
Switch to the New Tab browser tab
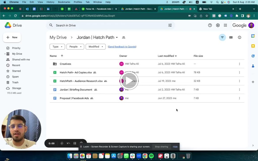tap(216, 9)
